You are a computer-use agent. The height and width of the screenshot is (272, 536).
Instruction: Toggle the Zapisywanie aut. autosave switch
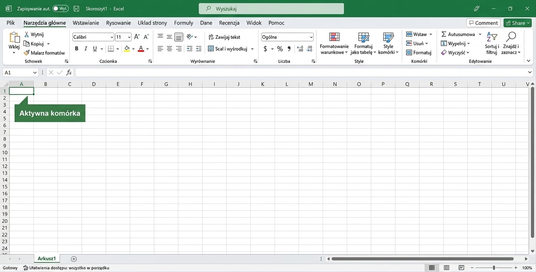click(60, 8)
